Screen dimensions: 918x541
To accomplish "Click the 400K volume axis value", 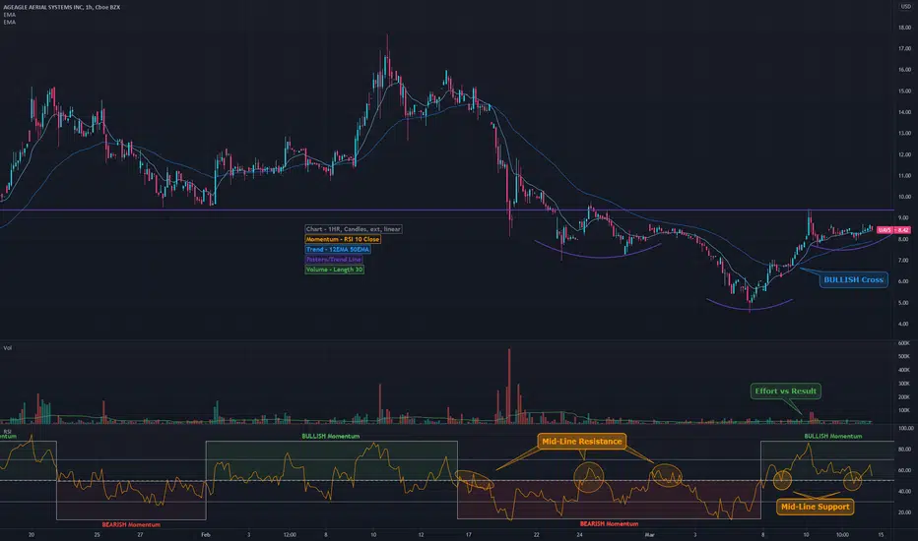I will pyautogui.click(x=904, y=370).
